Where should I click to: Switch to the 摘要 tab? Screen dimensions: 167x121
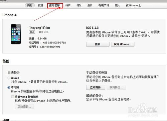(x=30, y=5)
